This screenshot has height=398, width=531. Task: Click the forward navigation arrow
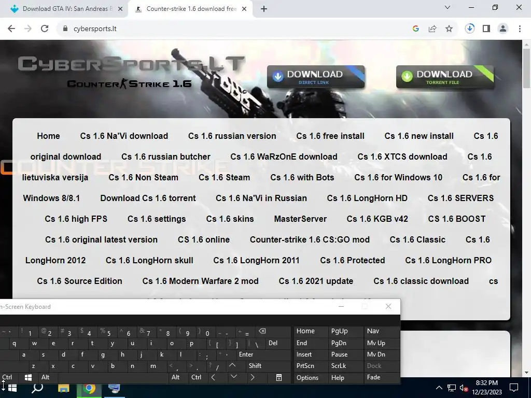pos(28,29)
